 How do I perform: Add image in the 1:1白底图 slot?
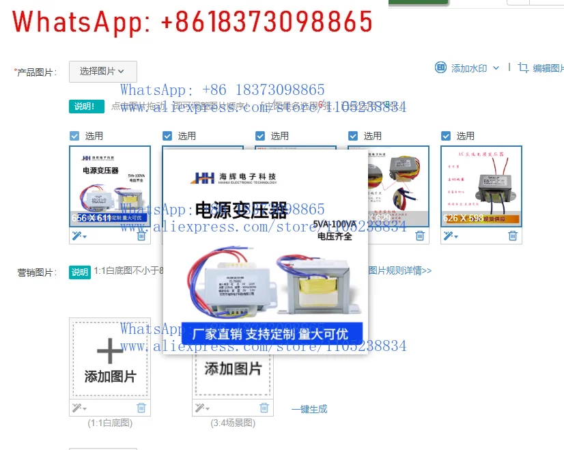(110, 359)
